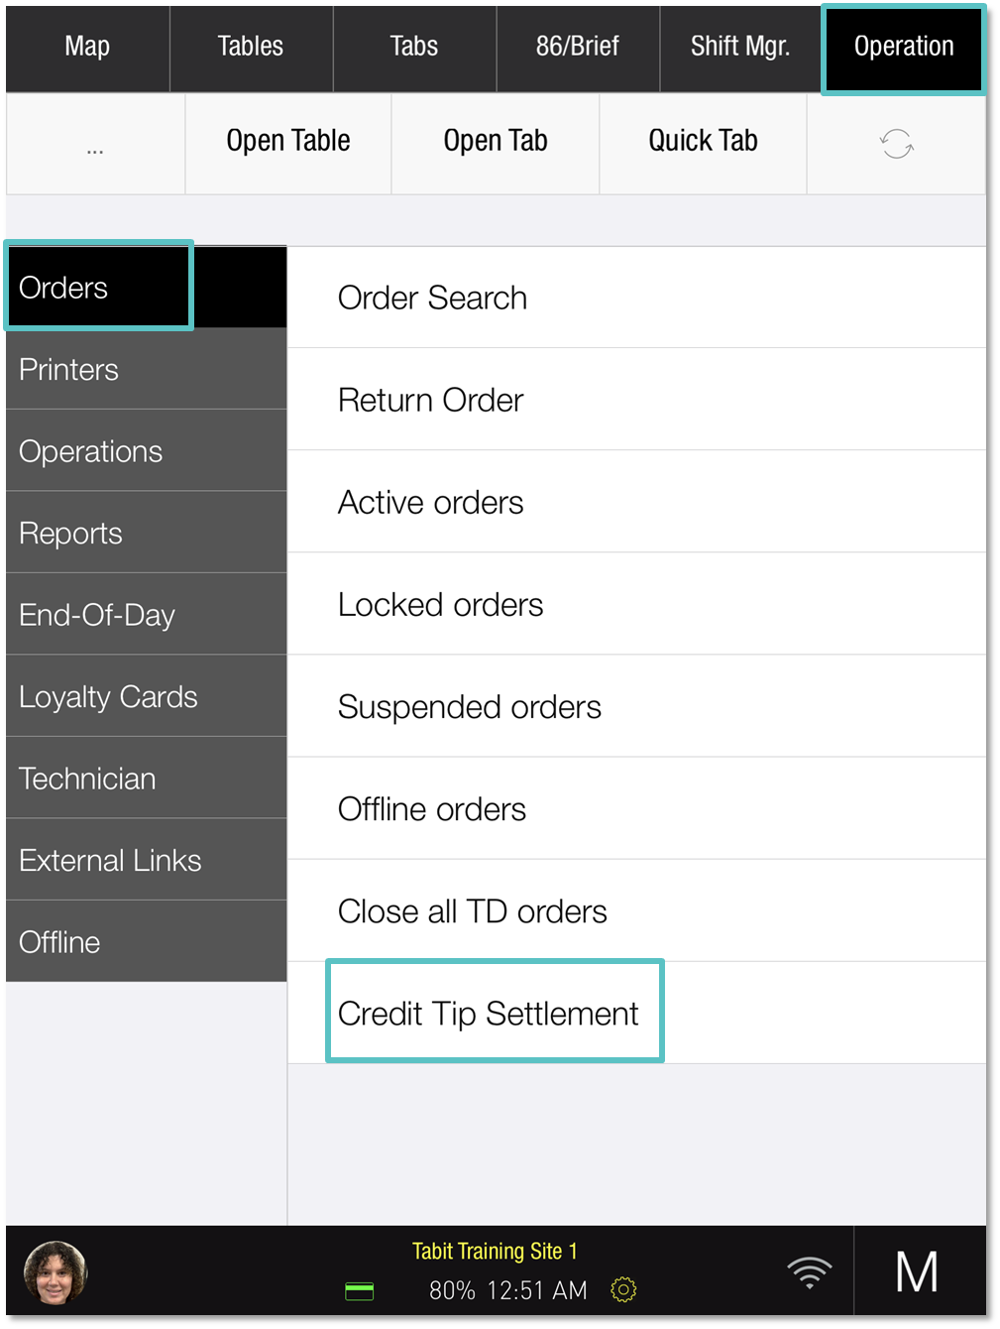Open the ellipsis more options button
Screen dimensions: 1000x1329
[x=95, y=145]
